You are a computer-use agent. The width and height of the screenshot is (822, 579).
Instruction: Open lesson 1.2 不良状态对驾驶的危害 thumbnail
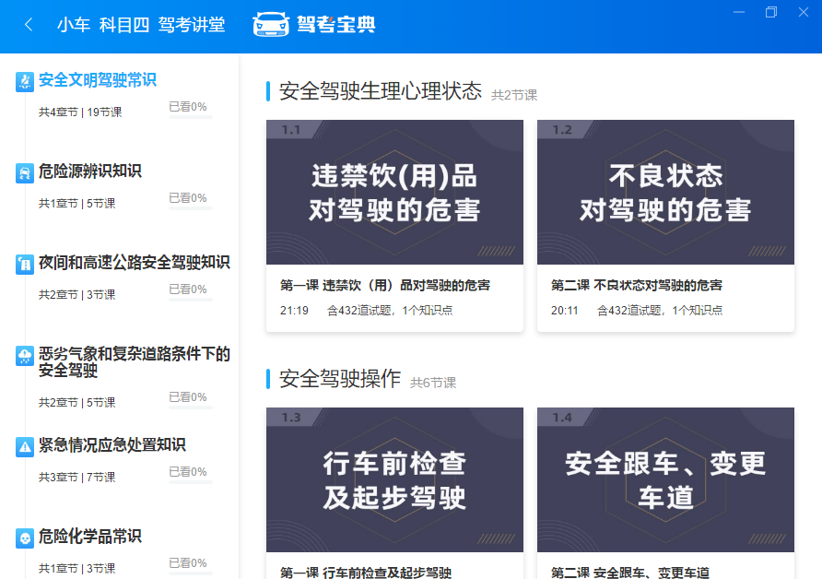pos(665,192)
